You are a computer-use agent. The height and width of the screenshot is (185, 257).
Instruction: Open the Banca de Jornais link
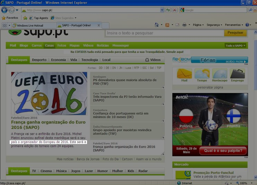click(88, 159)
